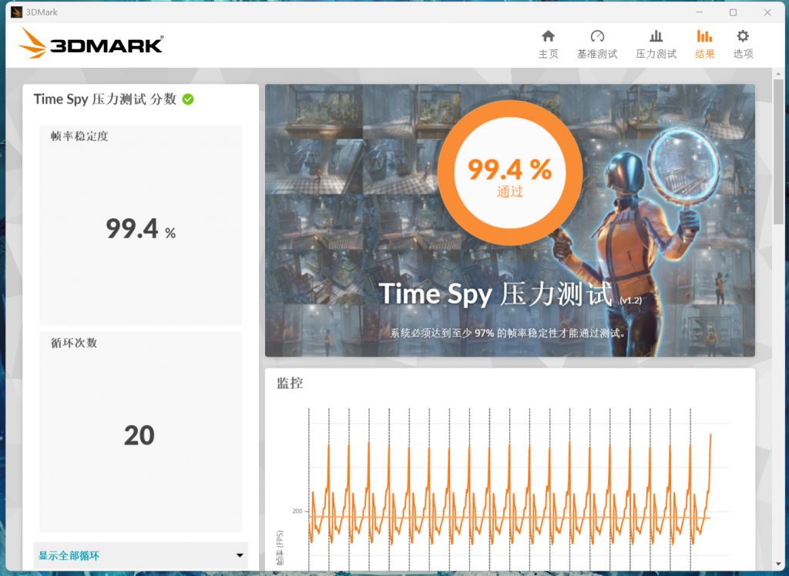Open the 主页 home section
789x576 pixels.
click(548, 44)
